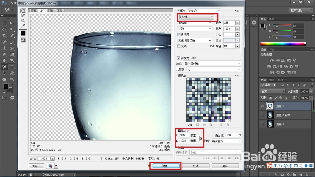Switch to the 双联 tab
The width and height of the screenshot is (315, 177).
coord(51,11)
